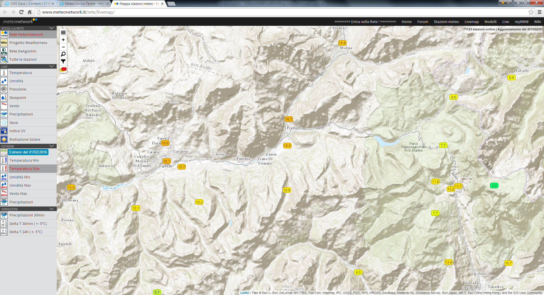Open the Forum menu item
The width and height of the screenshot is (544, 295).
[x=422, y=22]
